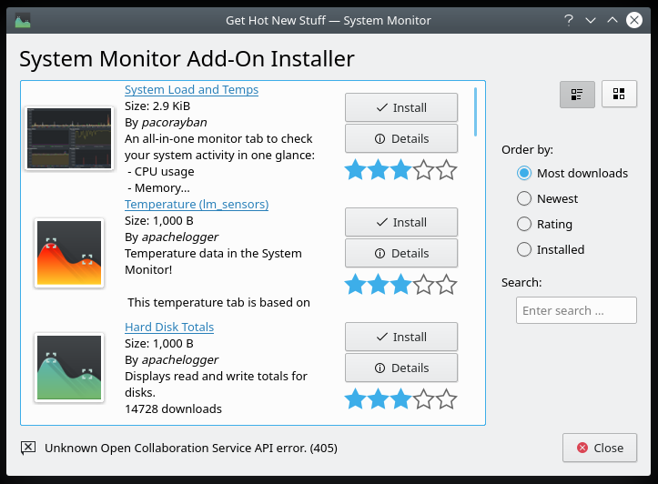Click the error icon beside the API error message
Image resolution: width=658 pixels, height=484 pixels.
[x=28, y=448]
